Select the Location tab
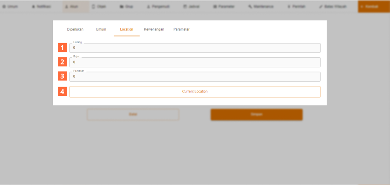 click(126, 29)
